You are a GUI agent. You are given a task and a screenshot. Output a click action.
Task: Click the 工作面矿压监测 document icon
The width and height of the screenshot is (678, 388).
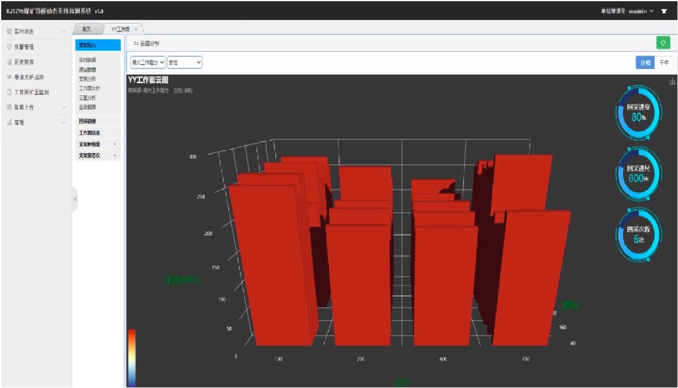[x=9, y=92]
